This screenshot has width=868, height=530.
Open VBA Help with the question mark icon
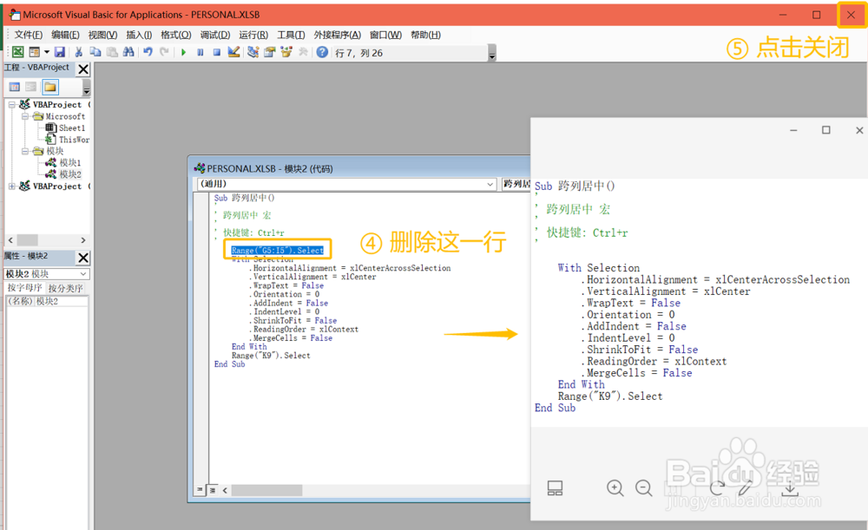(322, 52)
